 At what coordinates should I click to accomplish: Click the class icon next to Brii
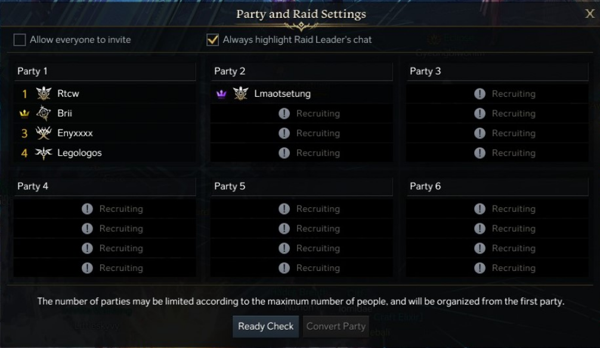coord(44,113)
